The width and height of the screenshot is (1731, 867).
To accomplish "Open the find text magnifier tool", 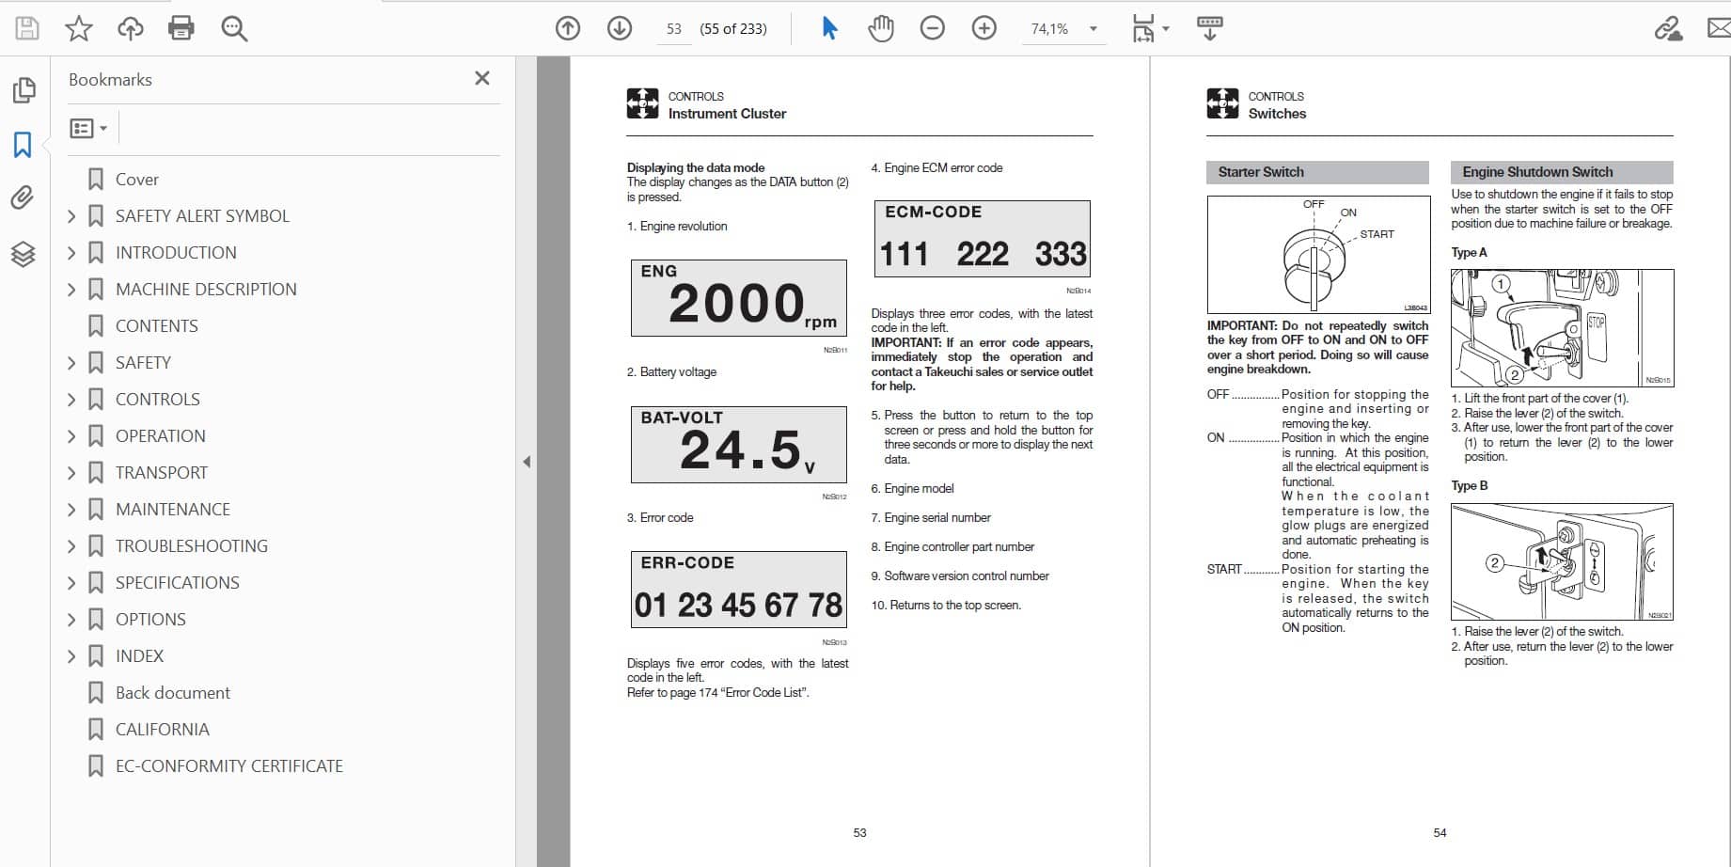I will pyautogui.click(x=234, y=28).
